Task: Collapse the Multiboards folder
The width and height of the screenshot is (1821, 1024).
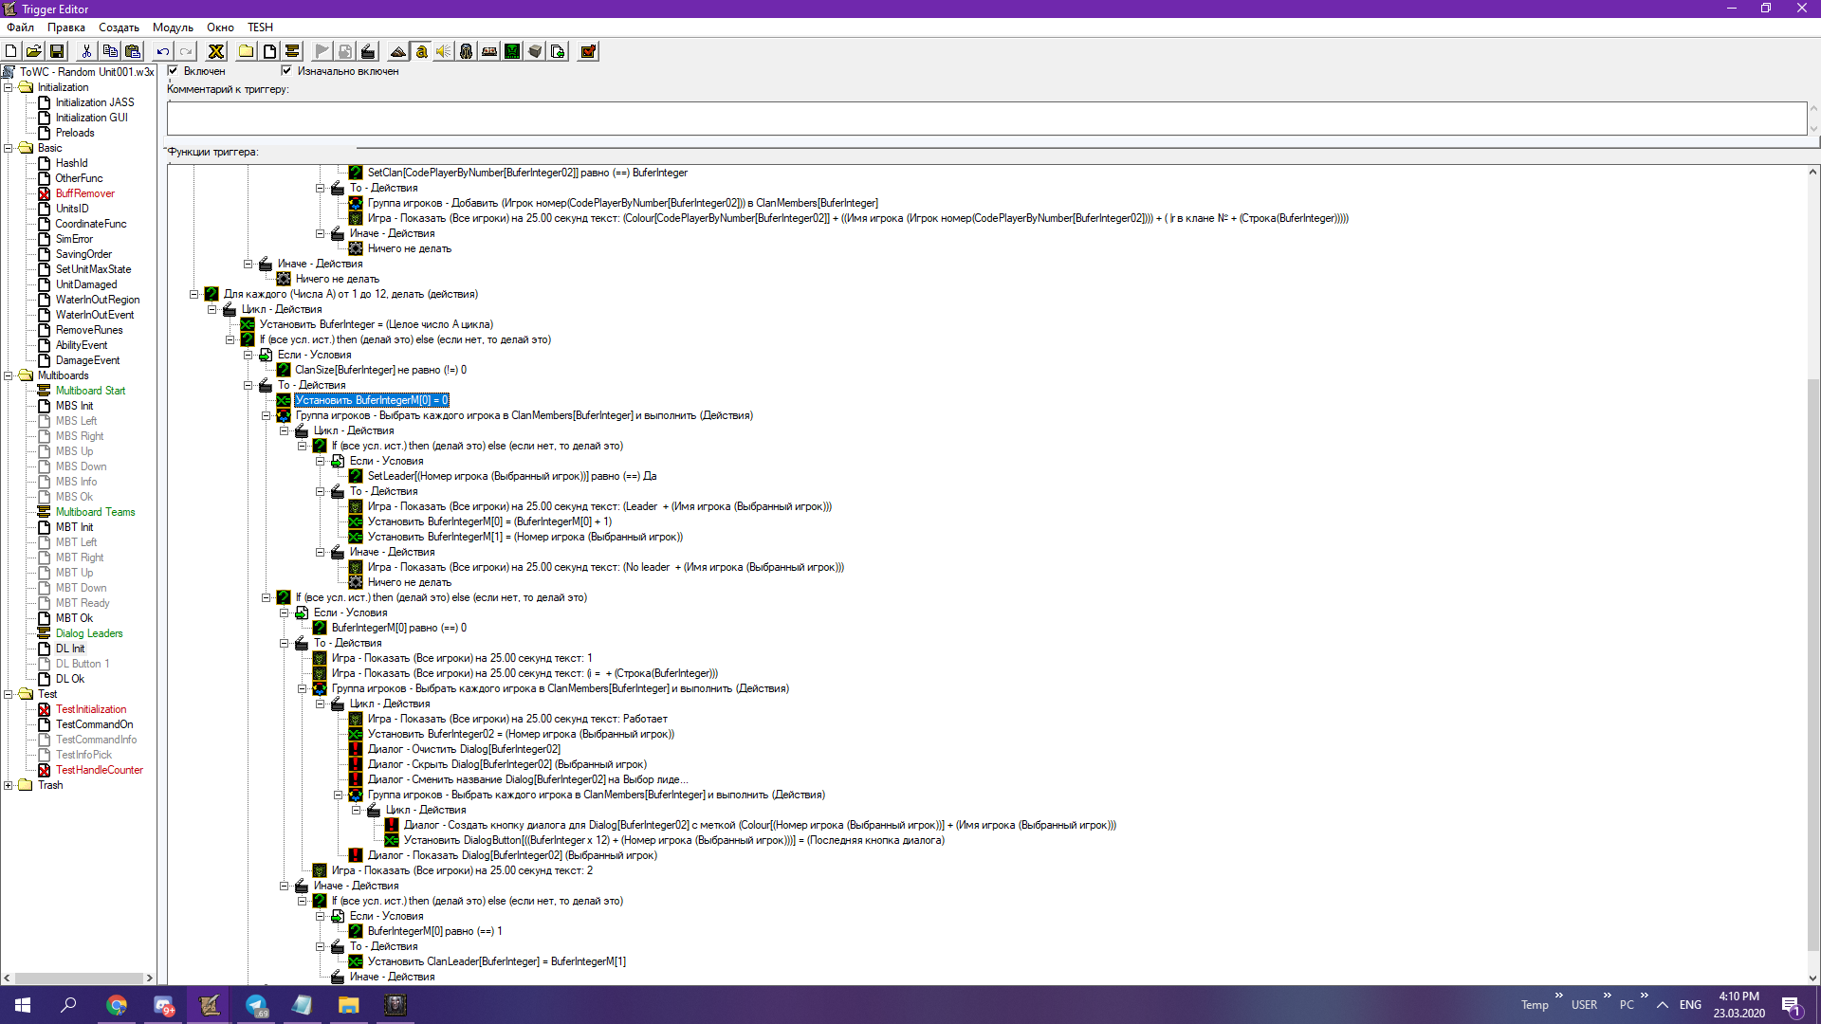Action: (x=9, y=375)
